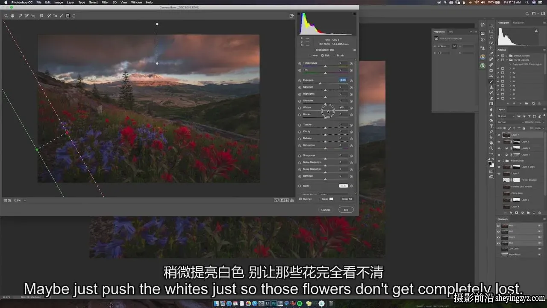Select the Radial Filter tool in Camera Raw
The width and height of the screenshot is (547, 308).
point(74,16)
